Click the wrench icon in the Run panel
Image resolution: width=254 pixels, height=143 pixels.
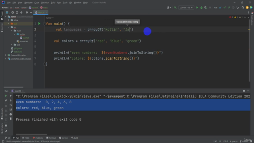coord(6,100)
